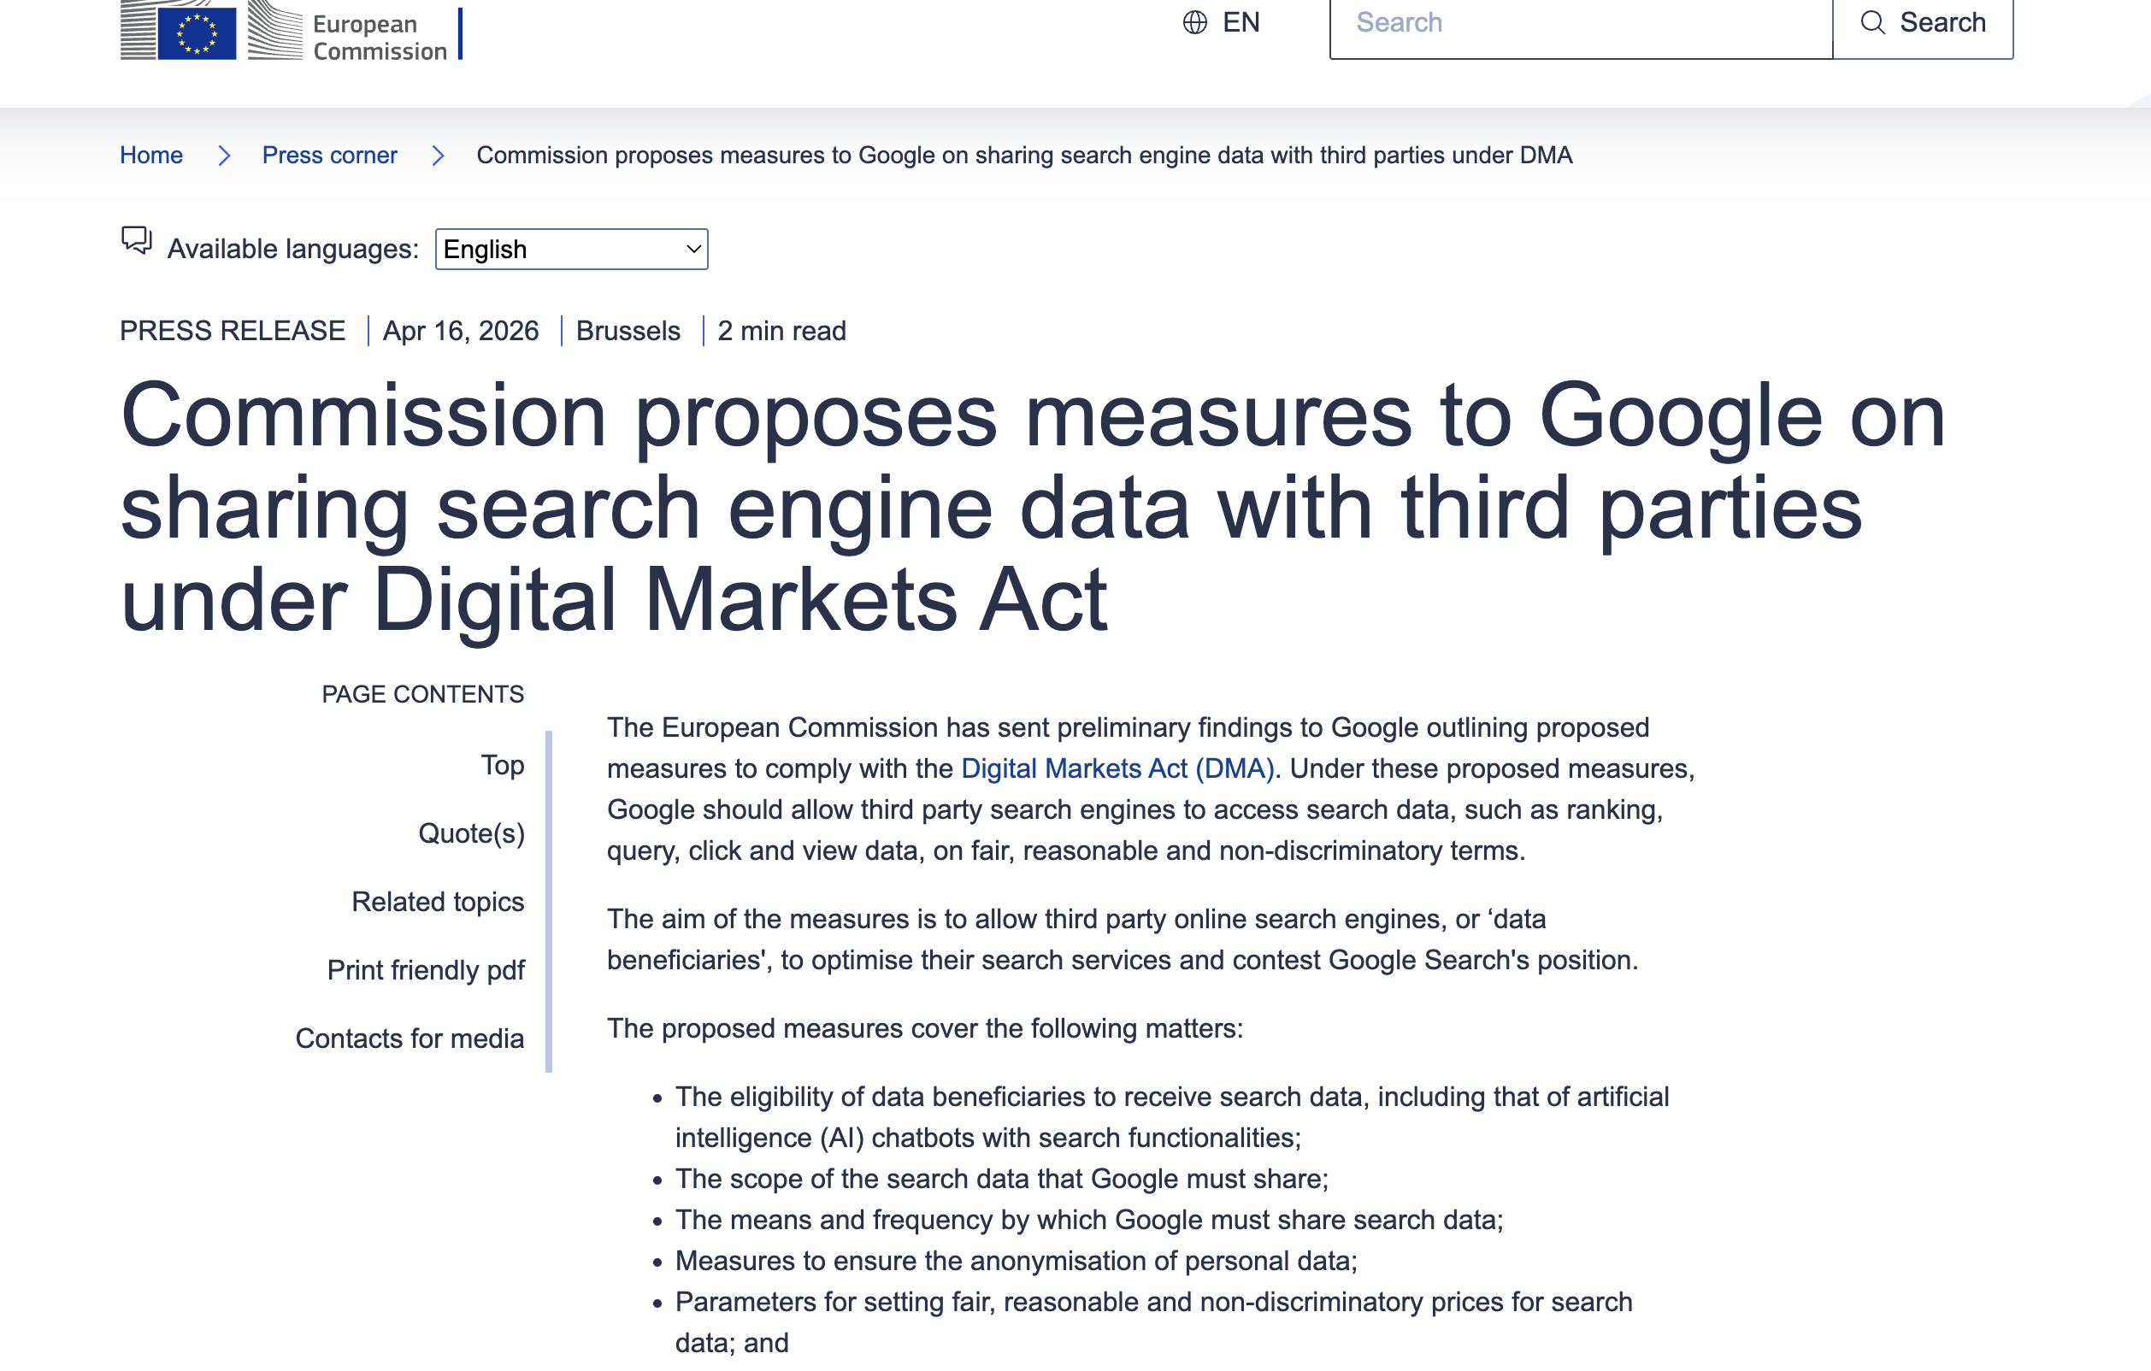Click the Apr 16, 2026 date text
Viewport: 2151px width, 1371px height.
coord(461,332)
